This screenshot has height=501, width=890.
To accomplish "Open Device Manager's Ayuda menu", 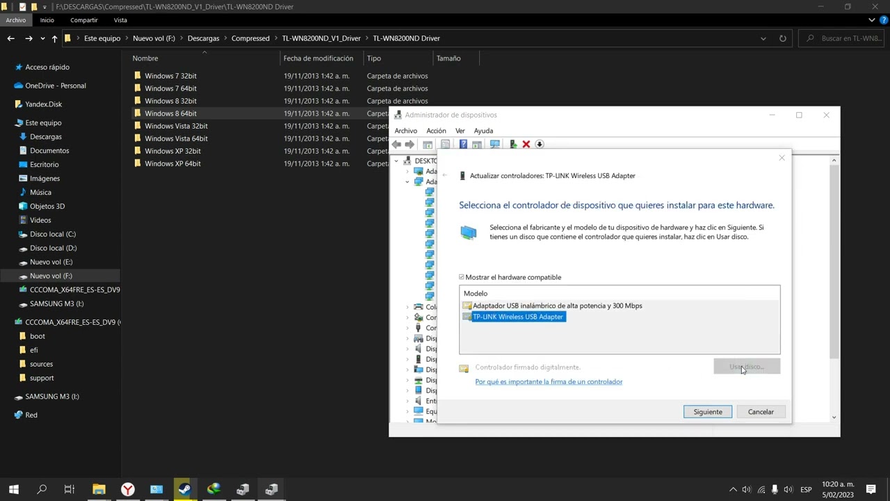I will click(483, 131).
